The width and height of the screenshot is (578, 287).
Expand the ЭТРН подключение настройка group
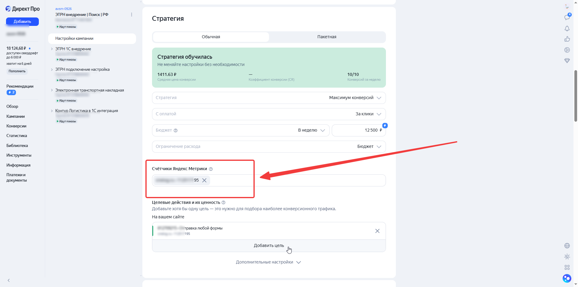(52, 70)
